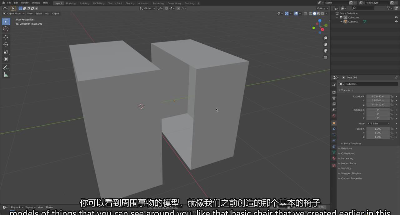Click the Scale X value field
The image size is (400, 215).
click(x=378, y=129)
